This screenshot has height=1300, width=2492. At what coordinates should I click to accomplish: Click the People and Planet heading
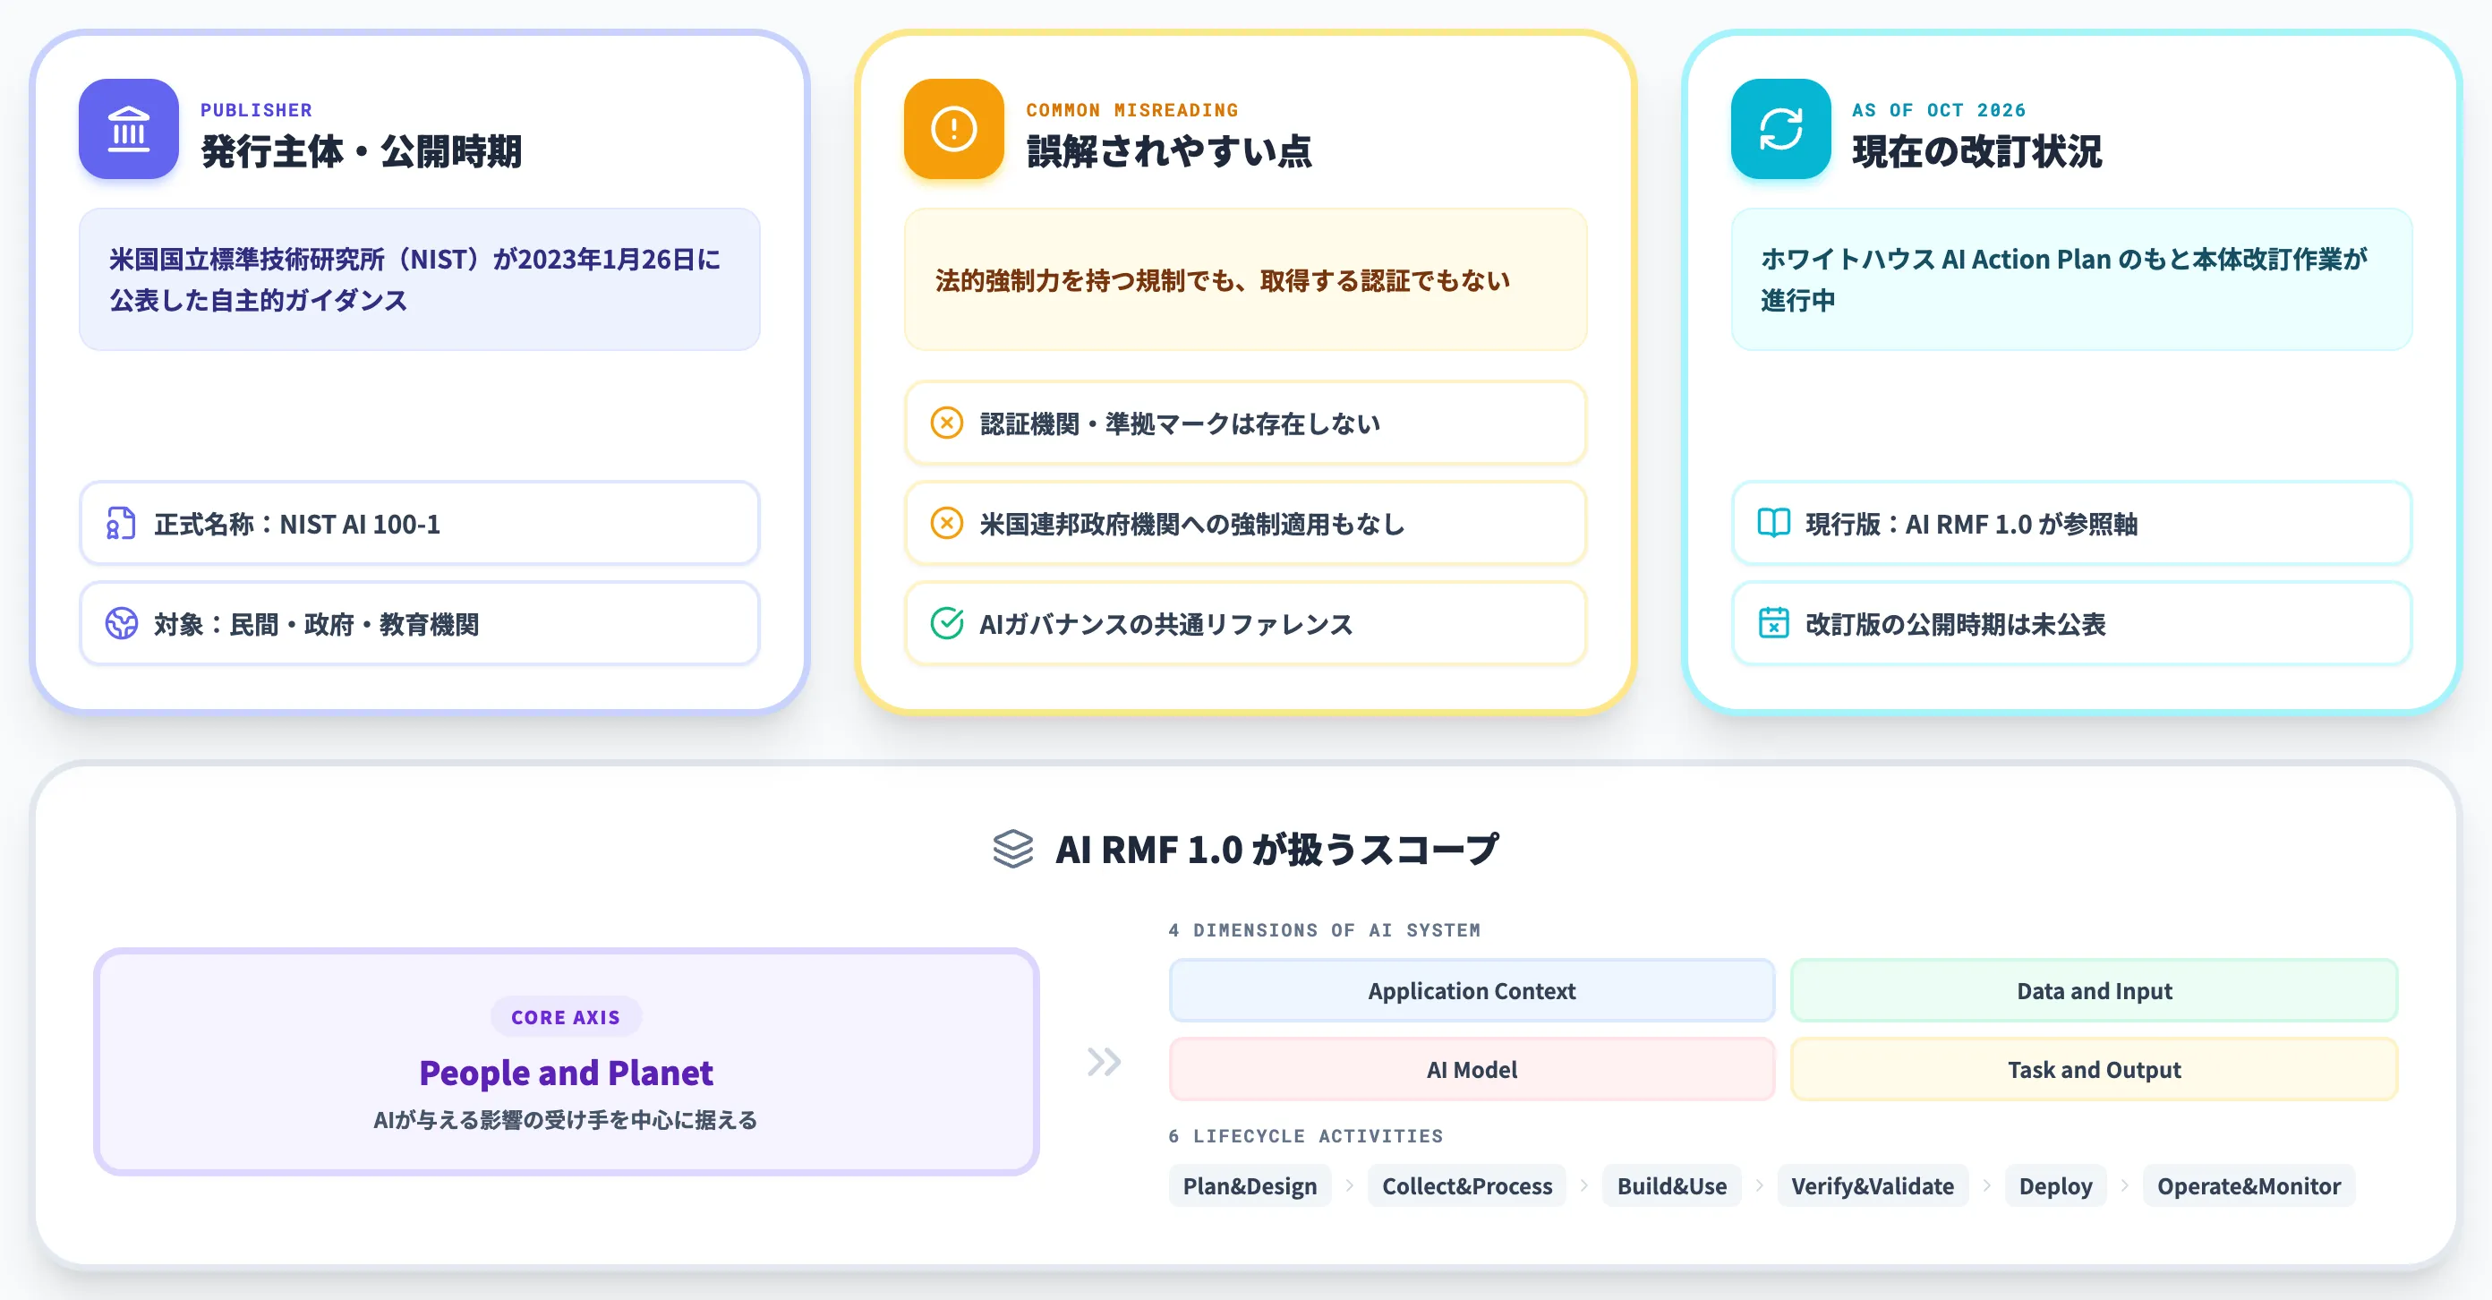pos(566,1073)
